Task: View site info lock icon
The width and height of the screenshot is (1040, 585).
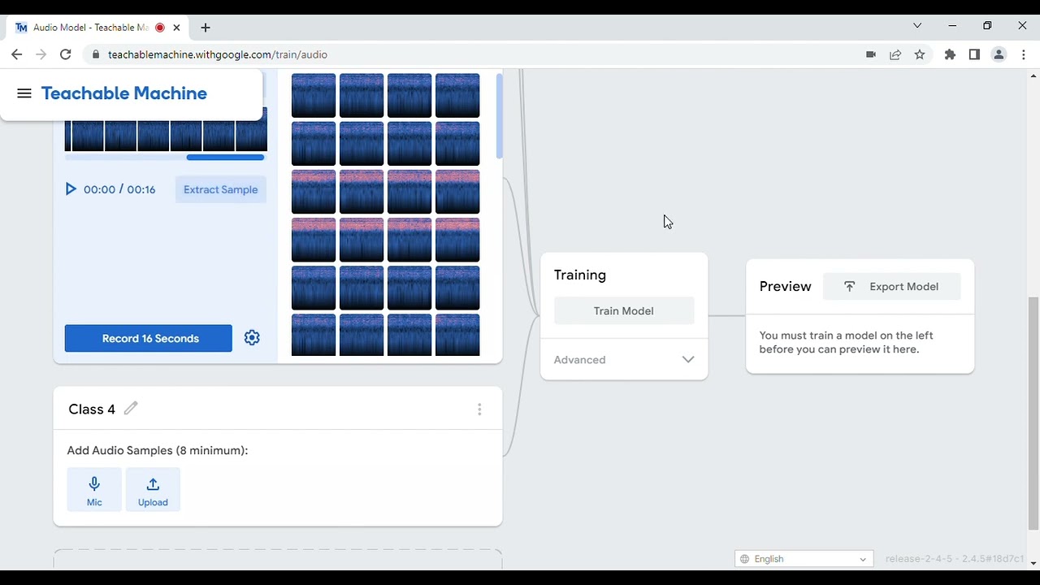Action: click(x=96, y=54)
